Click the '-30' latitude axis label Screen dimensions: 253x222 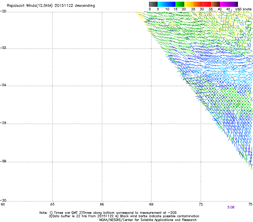[x=3, y=200]
